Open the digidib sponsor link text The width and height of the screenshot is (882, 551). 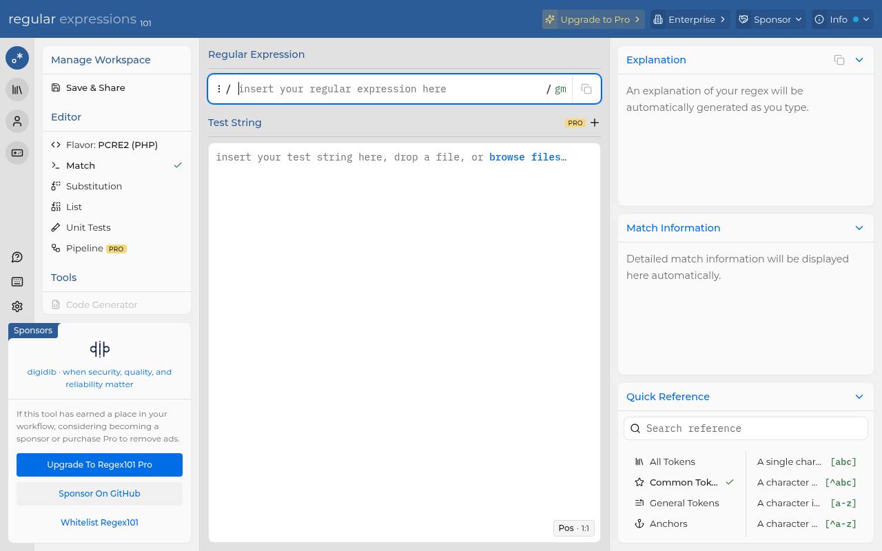[99, 378]
